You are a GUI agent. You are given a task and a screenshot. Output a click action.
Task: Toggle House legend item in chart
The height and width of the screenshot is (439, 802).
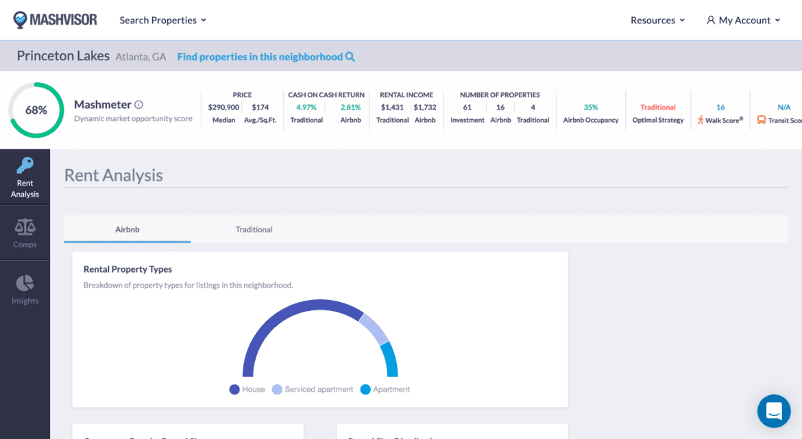tap(247, 389)
